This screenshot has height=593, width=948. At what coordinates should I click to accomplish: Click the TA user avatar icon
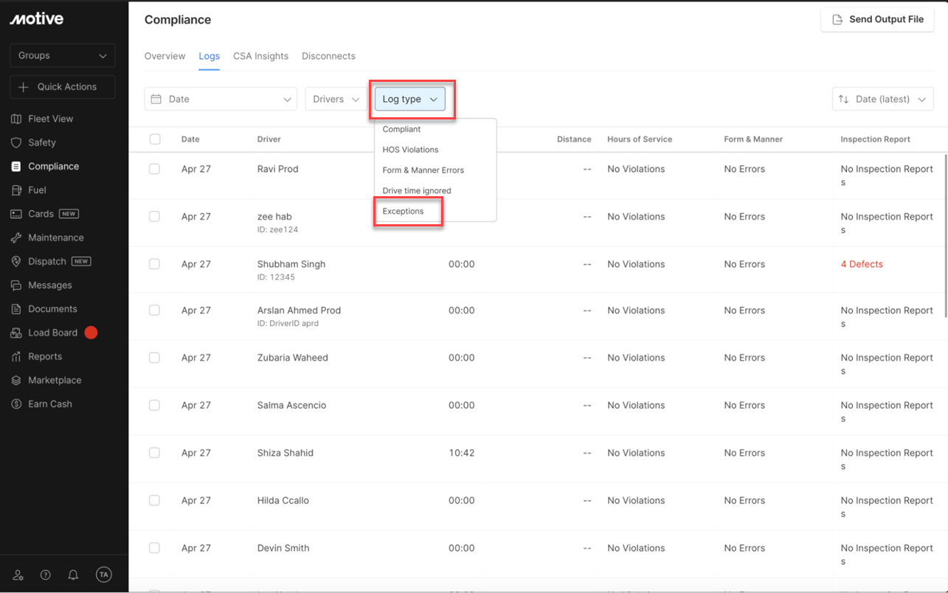point(104,575)
